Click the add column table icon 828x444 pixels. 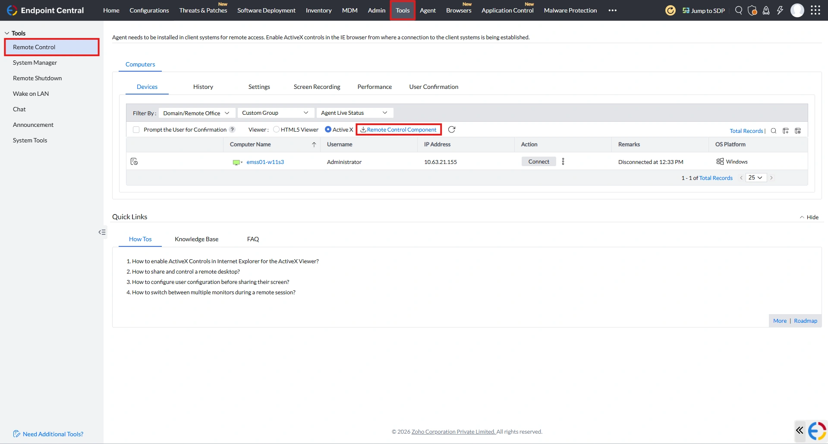point(786,131)
